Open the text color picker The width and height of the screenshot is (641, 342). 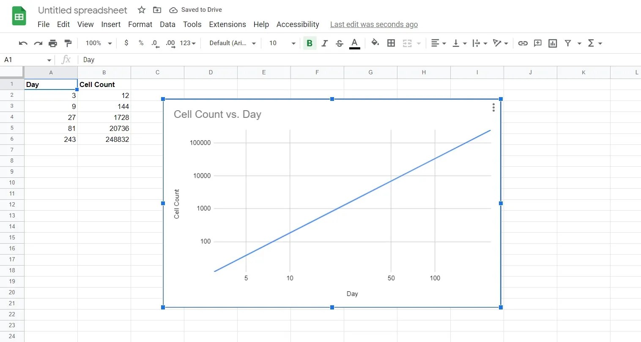tap(355, 43)
